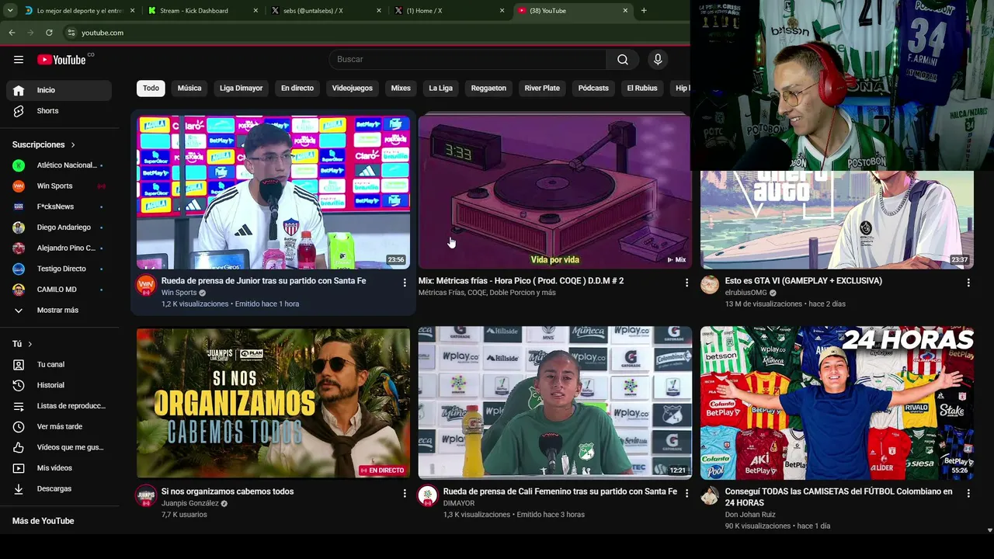Expand subscriptions with Mostrar más

59,310
